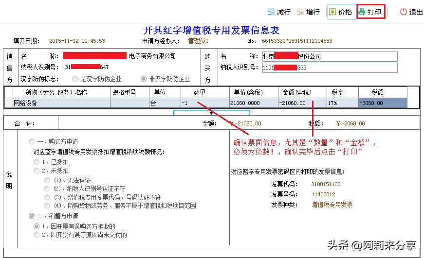Click the row selector left of 网络设备

[x=9, y=103]
